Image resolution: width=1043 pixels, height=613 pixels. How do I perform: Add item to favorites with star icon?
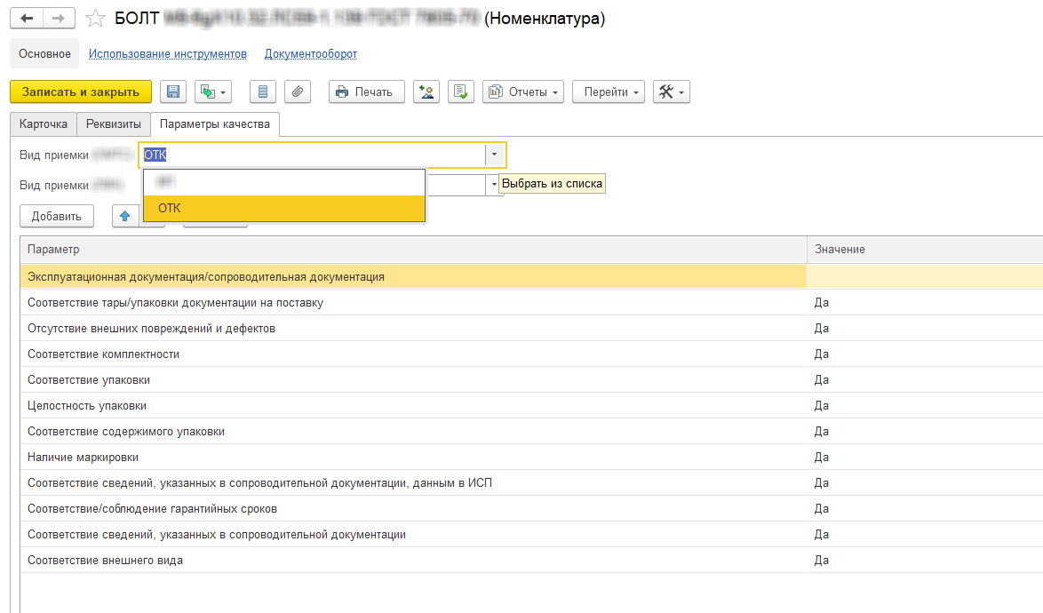pos(95,19)
